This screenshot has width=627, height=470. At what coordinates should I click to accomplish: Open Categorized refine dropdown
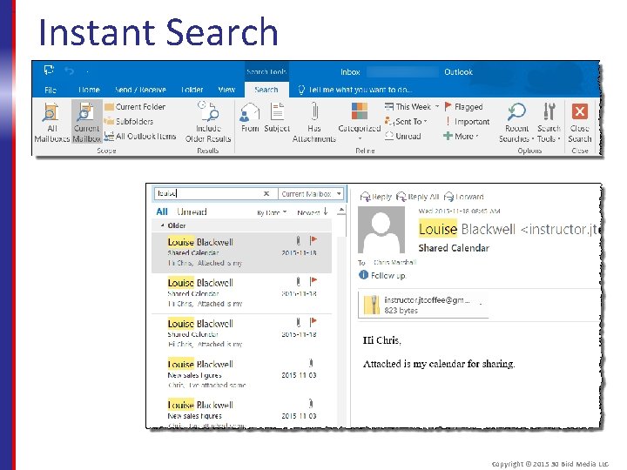tap(359, 123)
